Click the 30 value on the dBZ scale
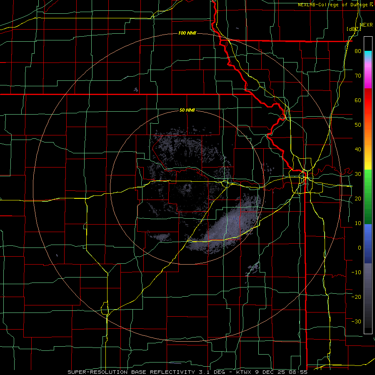The height and width of the screenshot is (375, 375). point(358,174)
